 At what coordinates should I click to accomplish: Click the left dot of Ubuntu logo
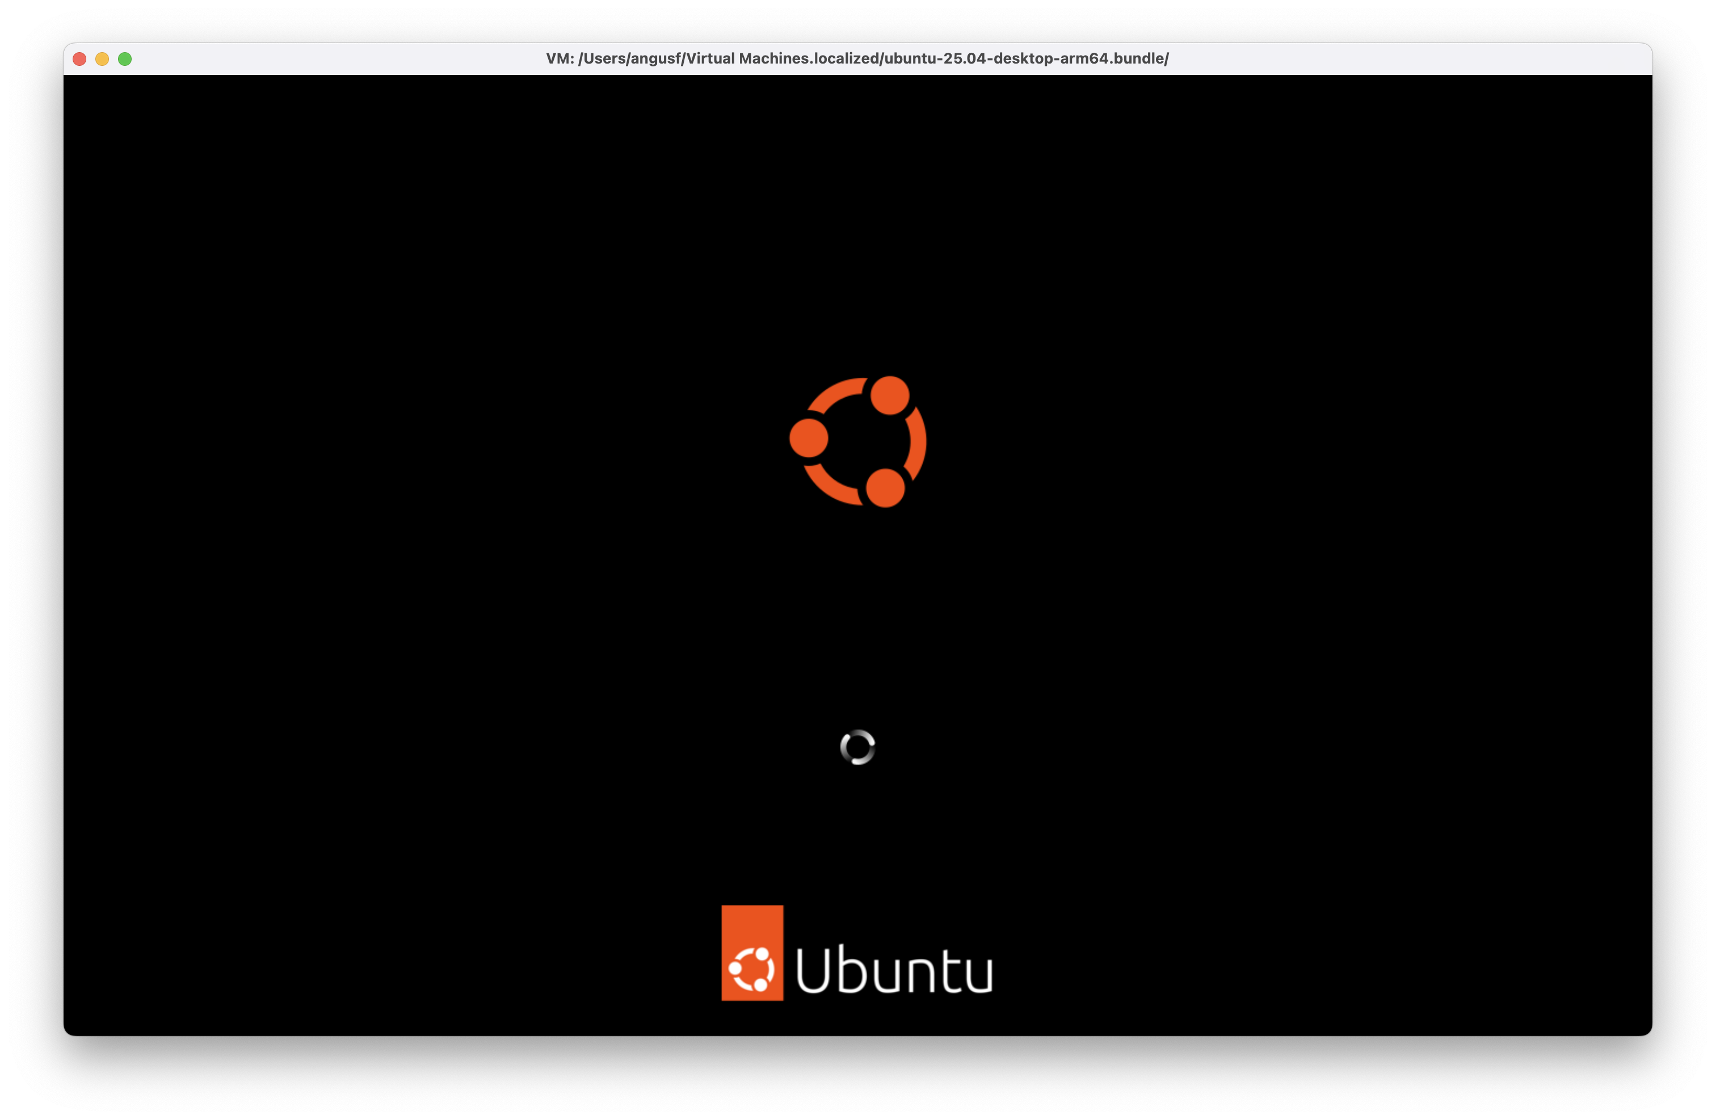pyautogui.click(x=810, y=436)
